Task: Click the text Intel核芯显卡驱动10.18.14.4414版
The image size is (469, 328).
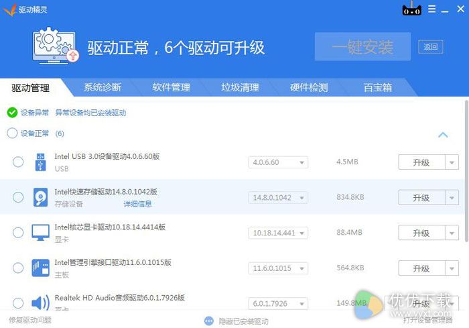Action: [110, 227]
